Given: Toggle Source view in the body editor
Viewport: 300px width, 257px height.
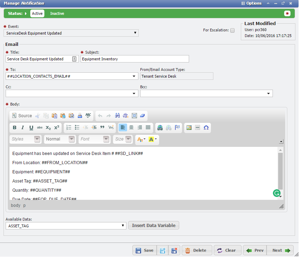Looking at the screenshot, I should [x=21, y=115].
